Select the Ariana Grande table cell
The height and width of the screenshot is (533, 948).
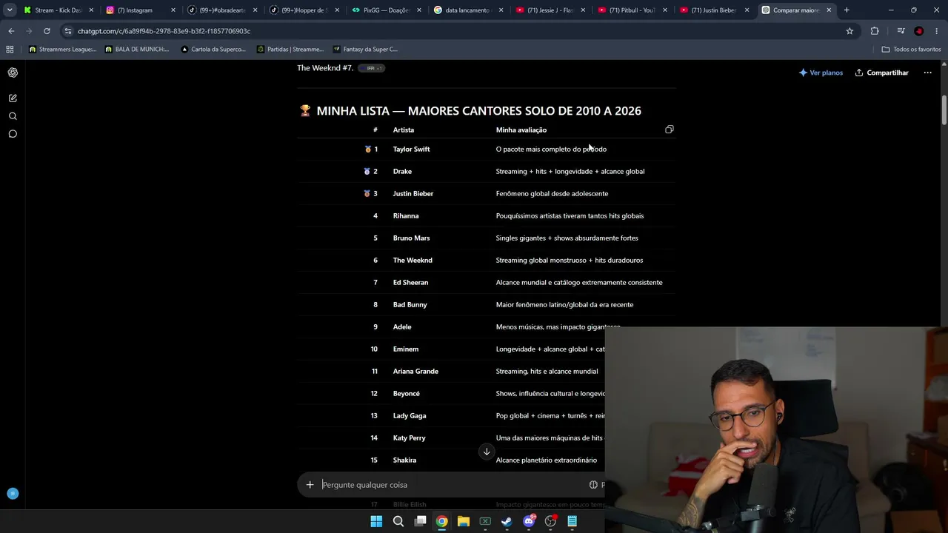pyautogui.click(x=415, y=372)
